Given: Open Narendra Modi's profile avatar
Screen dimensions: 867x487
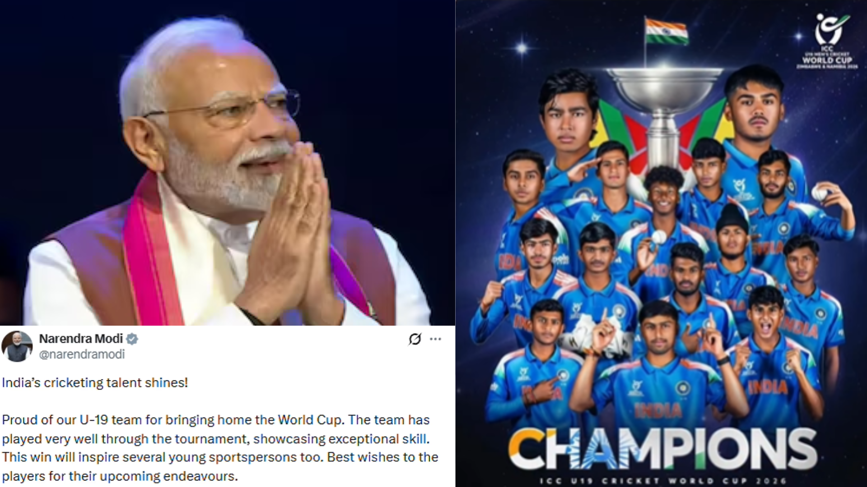Looking at the screenshot, I should click(x=17, y=346).
